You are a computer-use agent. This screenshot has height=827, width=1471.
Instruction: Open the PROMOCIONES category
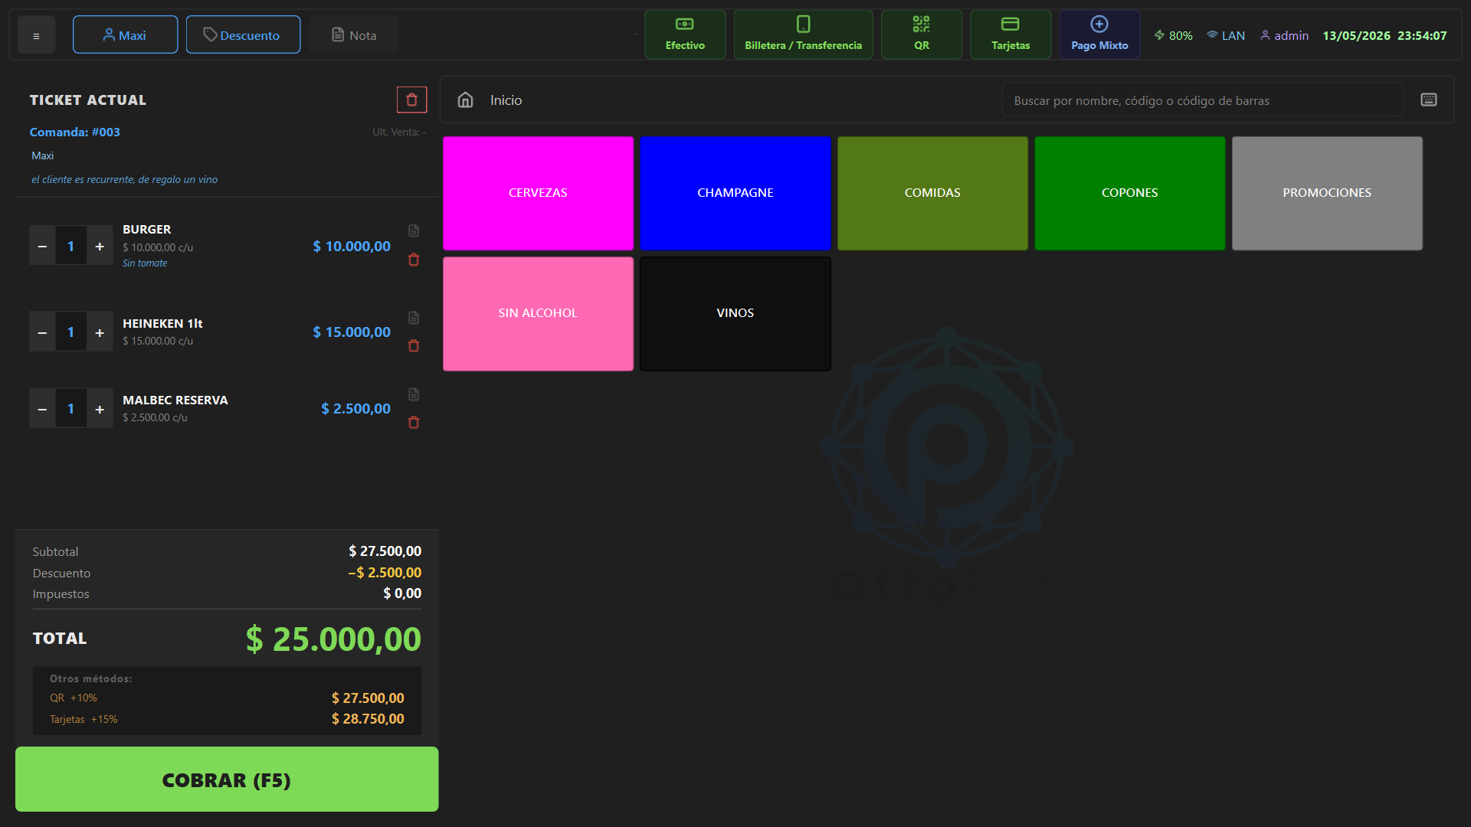(x=1327, y=193)
